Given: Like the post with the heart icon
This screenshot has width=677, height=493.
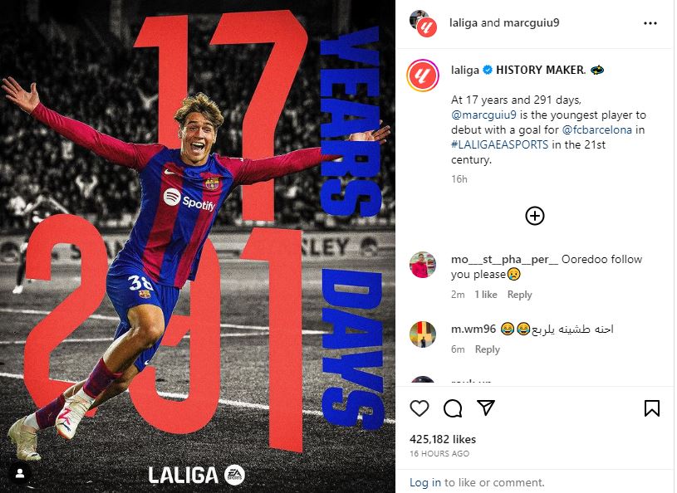Looking at the screenshot, I should click(419, 408).
